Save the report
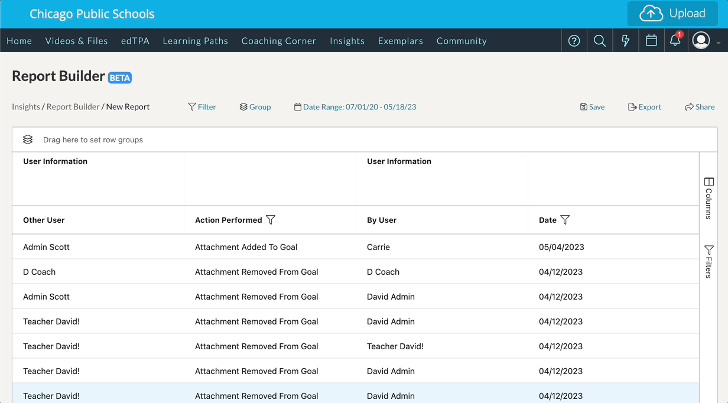Image resolution: width=728 pixels, height=403 pixels. tap(592, 107)
